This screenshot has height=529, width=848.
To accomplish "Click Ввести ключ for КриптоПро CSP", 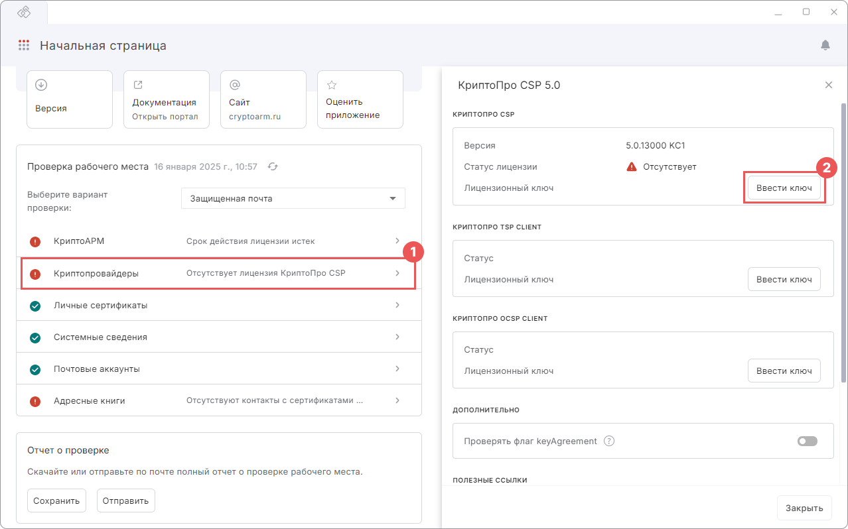I will pyautogui.click(x=784, y=188).
